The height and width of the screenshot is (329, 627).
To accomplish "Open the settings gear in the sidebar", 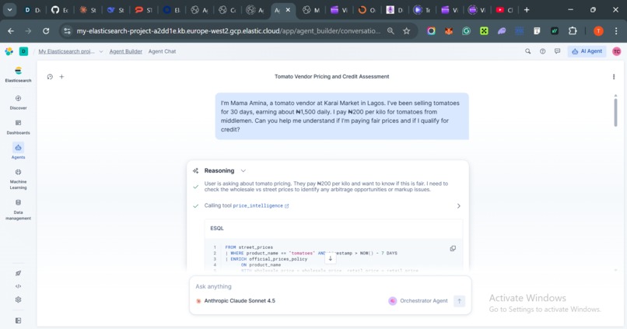I will (18, 299).
